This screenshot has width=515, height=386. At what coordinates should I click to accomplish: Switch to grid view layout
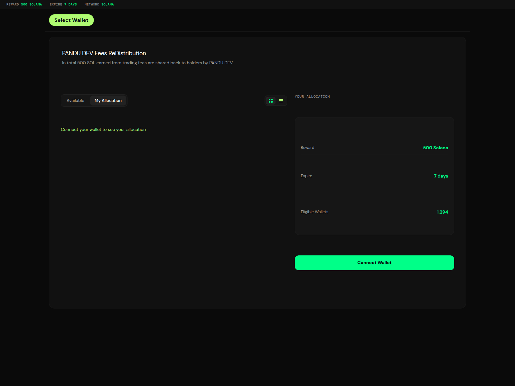click(271, 101)
